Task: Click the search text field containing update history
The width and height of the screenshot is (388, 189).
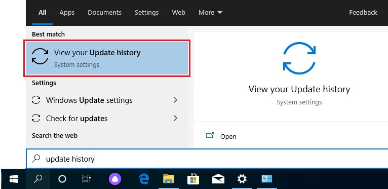Action: click(x=207, y=159)
